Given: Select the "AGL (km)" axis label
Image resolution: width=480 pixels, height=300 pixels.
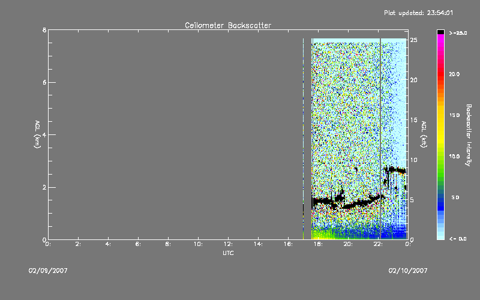Looking at the screenshot, I should (x=37, y=134).
